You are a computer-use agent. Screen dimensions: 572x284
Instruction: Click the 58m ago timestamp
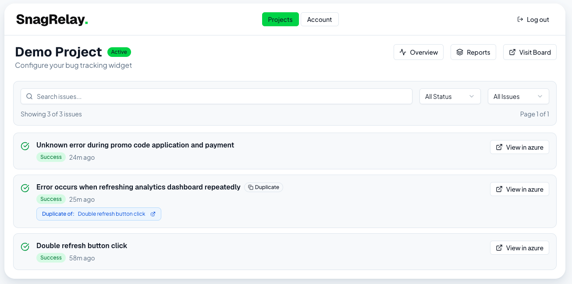click(x=82, y=258)
